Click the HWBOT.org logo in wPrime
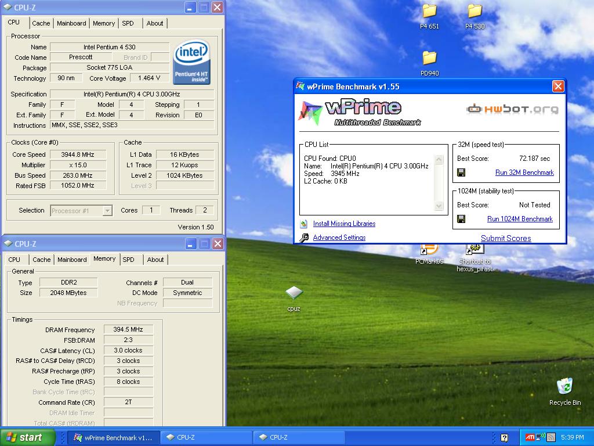The width and height of the screenshot is (594, 446). [512, 109]
